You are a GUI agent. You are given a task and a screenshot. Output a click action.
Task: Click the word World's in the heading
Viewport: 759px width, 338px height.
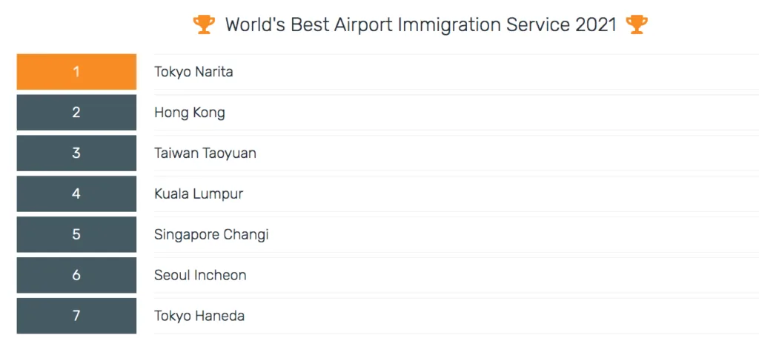253,24
